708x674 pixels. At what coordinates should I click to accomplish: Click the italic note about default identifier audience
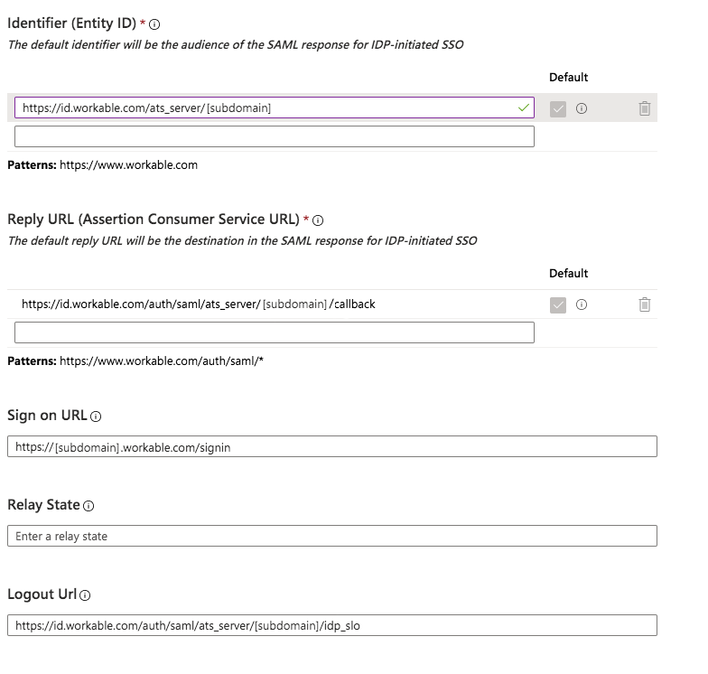click(x=236, y=45)
